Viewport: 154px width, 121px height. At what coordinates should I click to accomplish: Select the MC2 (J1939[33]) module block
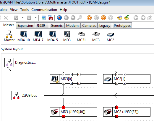tap(127, 112)
